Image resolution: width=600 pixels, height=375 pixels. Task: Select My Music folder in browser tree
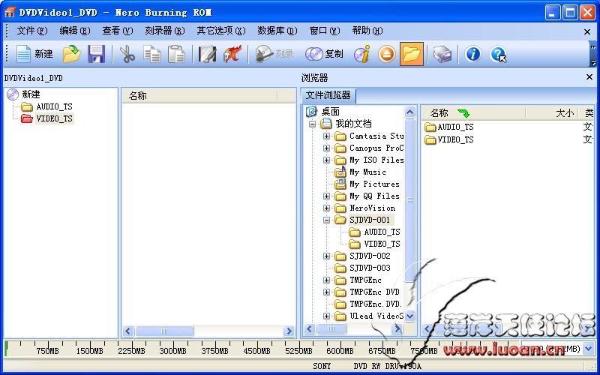(x=367, y=172)
